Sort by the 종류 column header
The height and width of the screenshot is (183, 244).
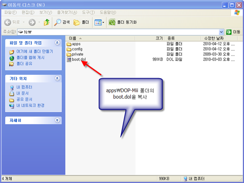click(182, 38)
